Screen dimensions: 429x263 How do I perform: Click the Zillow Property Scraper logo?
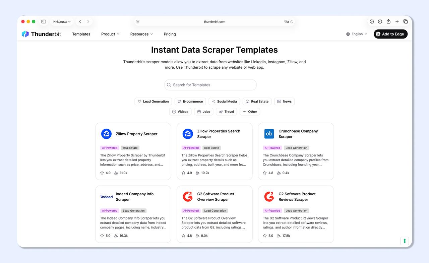pos(106,134)
